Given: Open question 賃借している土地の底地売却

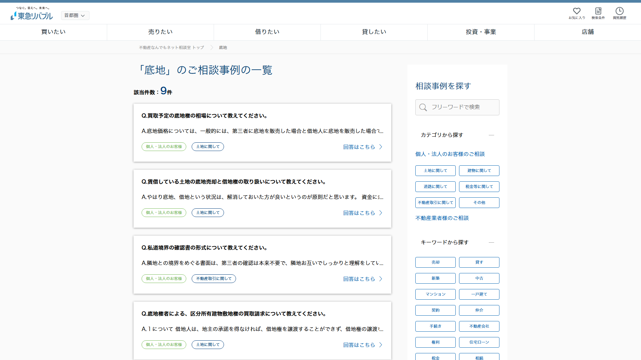Looking at the screenshot, I should [x=234, y=182].
